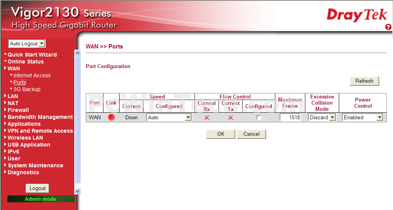Click the WAN >> Ports page title
Image resolution: width=393 pixels, height=210 pixels.
coord(104,47)
